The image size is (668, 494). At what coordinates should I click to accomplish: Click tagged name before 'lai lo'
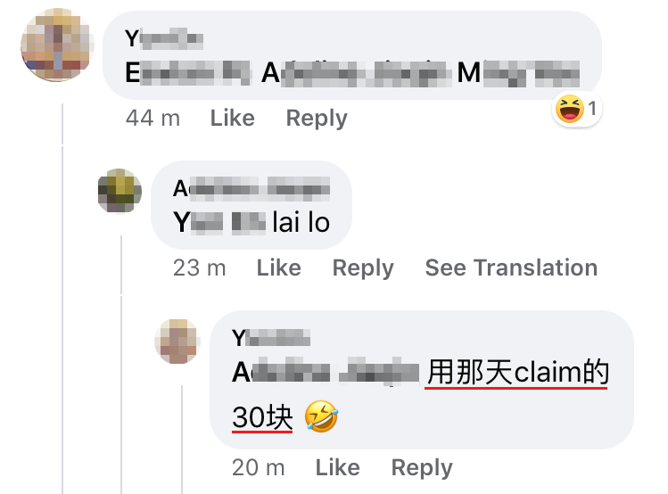click(x=219, y=223)
